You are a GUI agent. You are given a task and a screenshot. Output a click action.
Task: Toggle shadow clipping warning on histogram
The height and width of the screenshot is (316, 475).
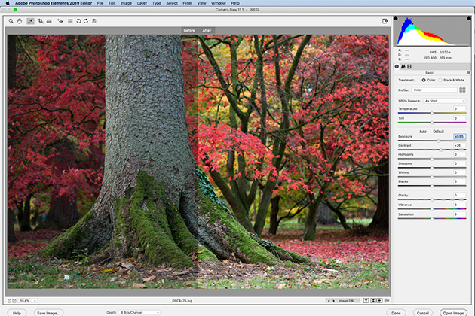coord(396,18)
